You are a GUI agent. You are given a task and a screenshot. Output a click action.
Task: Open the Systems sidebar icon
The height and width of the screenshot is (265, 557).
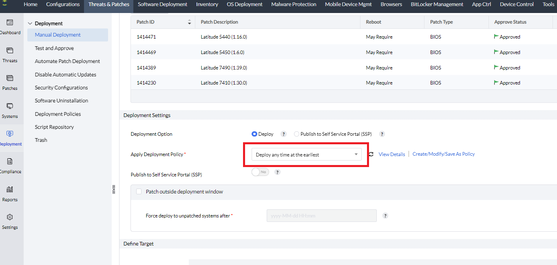tap(10, 106)
